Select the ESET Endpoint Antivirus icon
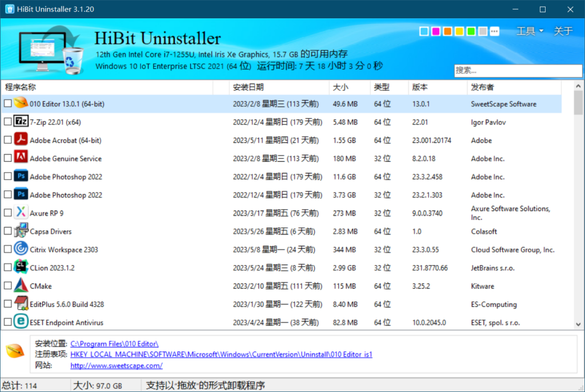Viewport: 585px width, 392px height. 21,322
